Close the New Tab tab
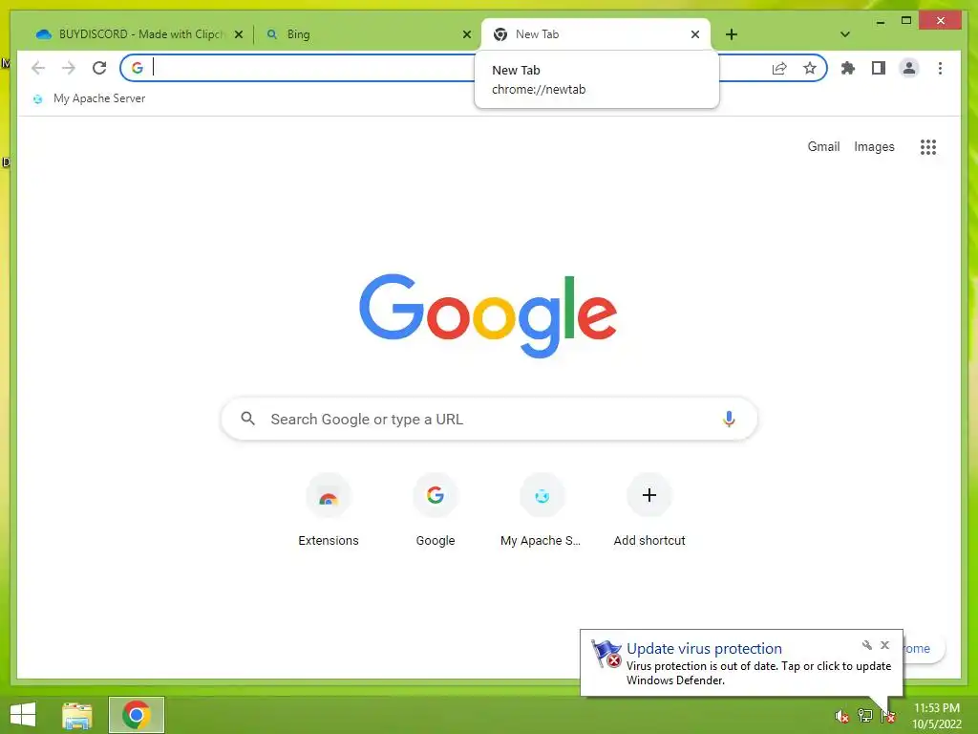 [695, 34]
